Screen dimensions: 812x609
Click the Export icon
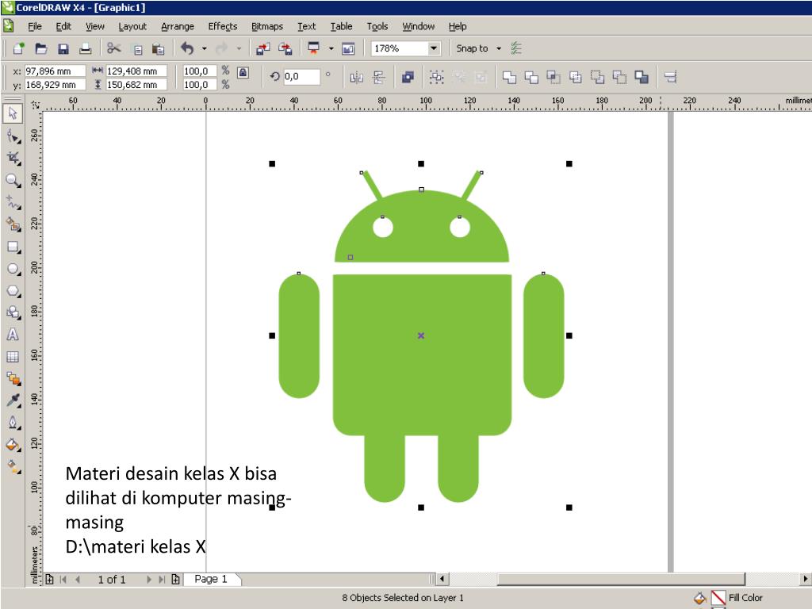point(285,48)
